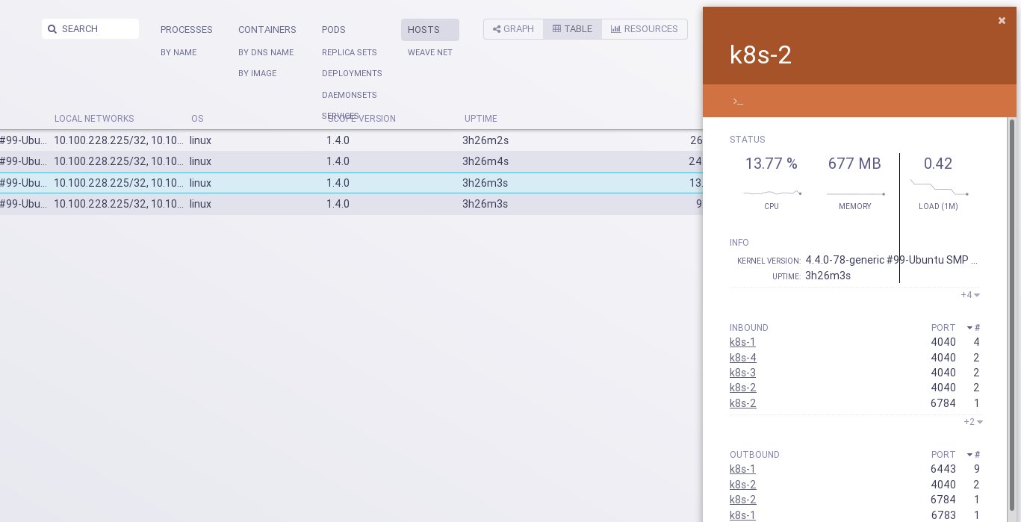Switch to Graph view
Viewport: 1021px width, 522px height.
[x=513, y=29]
